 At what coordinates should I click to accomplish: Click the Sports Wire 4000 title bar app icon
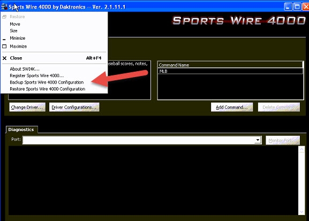[4, 6]
